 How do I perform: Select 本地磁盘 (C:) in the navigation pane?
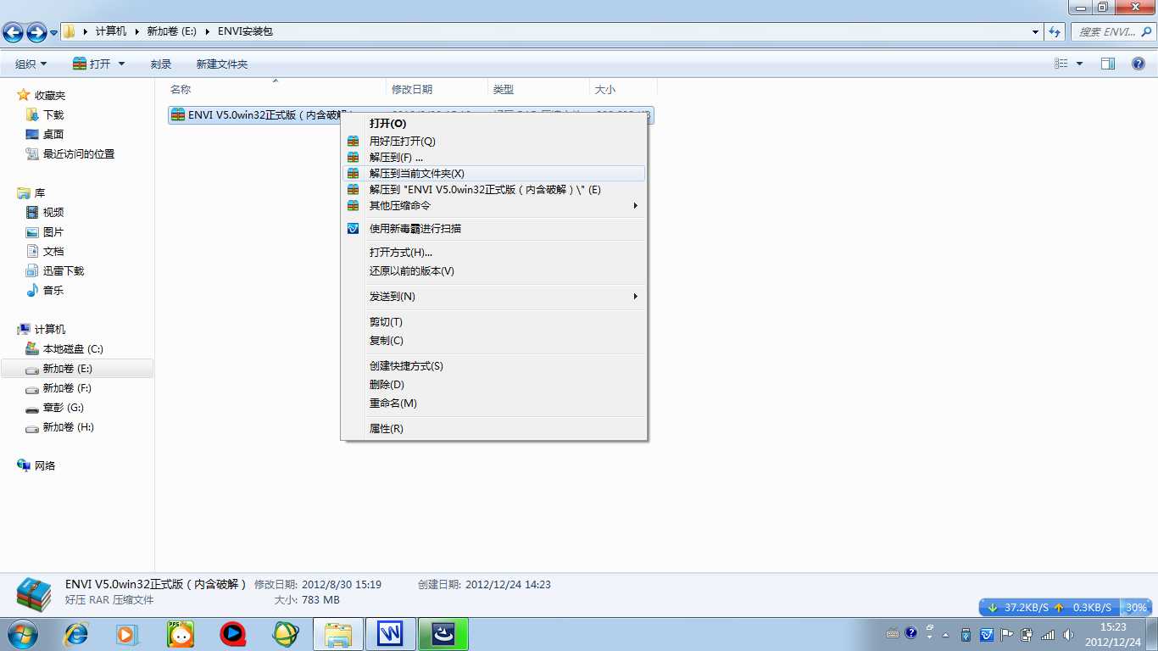[72, 349]
